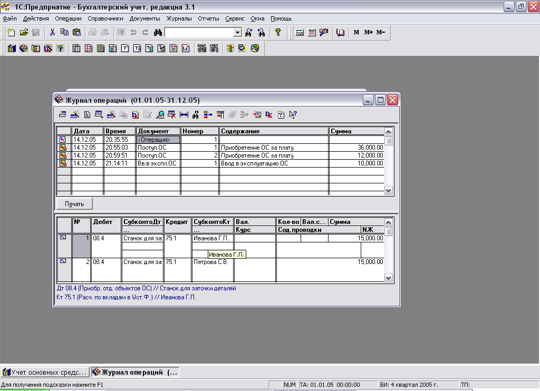Click down arrow of the postings table scrollbar
The image size is (540, 391).
(x=389, y=278)
